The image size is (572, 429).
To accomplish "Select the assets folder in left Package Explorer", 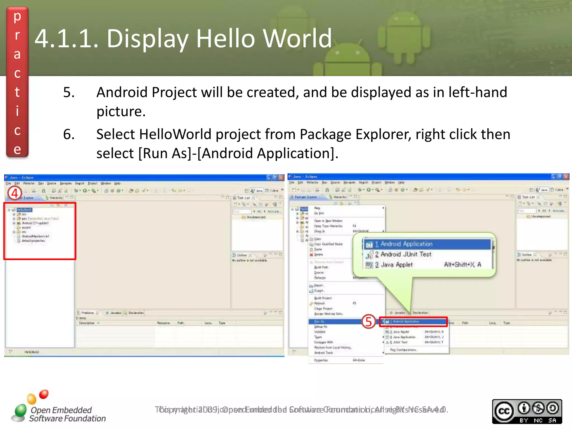I will [x=26, y=228].
